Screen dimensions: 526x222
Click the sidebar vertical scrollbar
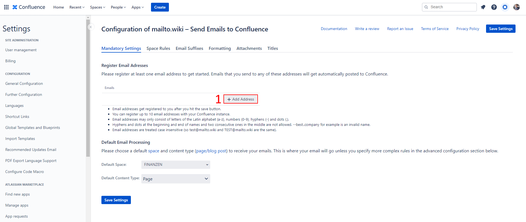coord(88,88)
